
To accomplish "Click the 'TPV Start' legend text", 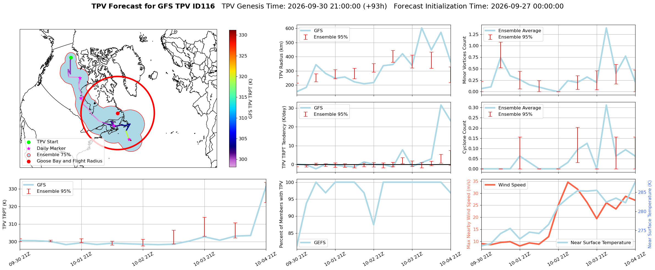I will click(48, 142).
